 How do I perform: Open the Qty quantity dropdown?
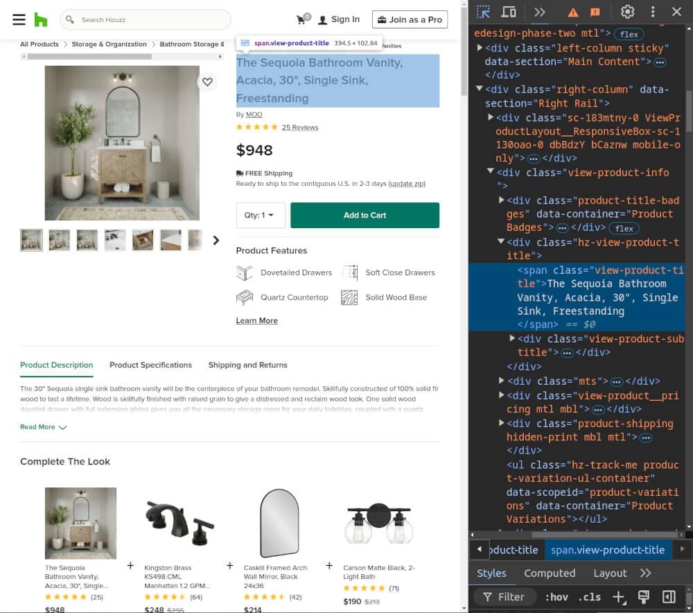pos(261,216)
